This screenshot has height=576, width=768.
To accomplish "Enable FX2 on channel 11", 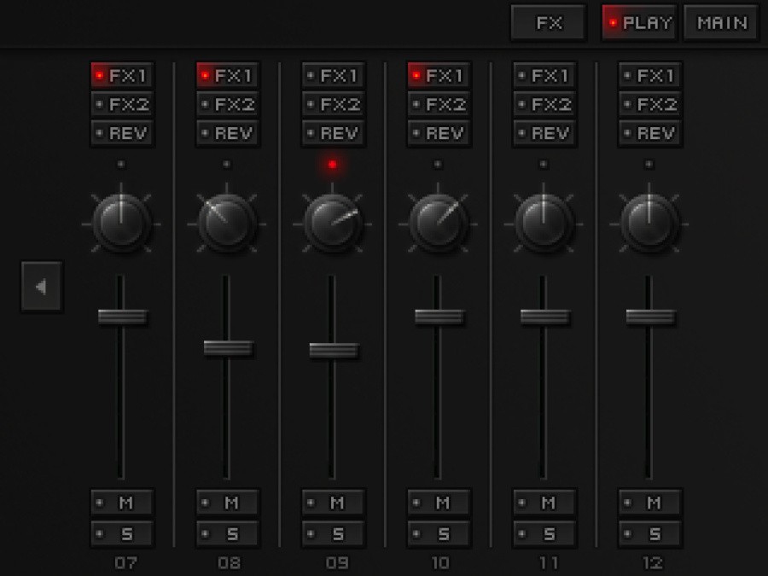I will (x=544, y=104).
